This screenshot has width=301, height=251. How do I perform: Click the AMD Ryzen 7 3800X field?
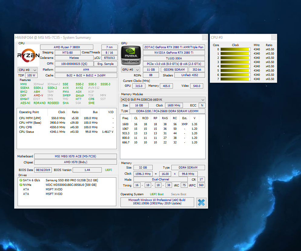(67, 47)
